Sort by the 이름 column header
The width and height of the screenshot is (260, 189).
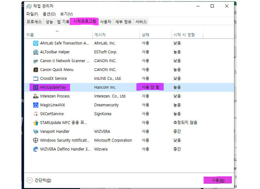58,35
